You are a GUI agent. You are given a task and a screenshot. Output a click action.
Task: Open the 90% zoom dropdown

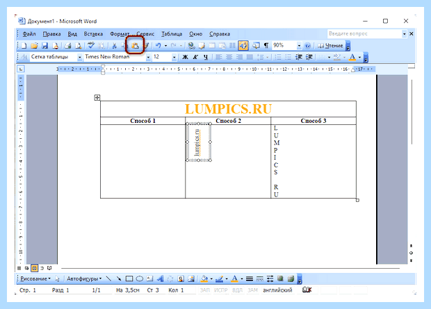click(x=299, y=46)
